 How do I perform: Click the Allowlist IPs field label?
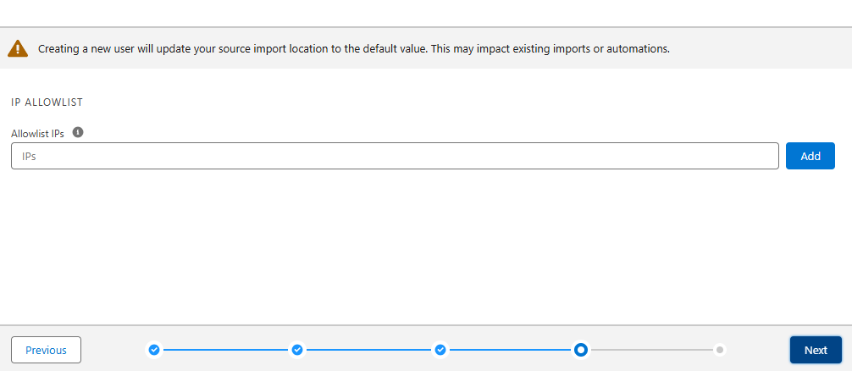click(38, 133)
